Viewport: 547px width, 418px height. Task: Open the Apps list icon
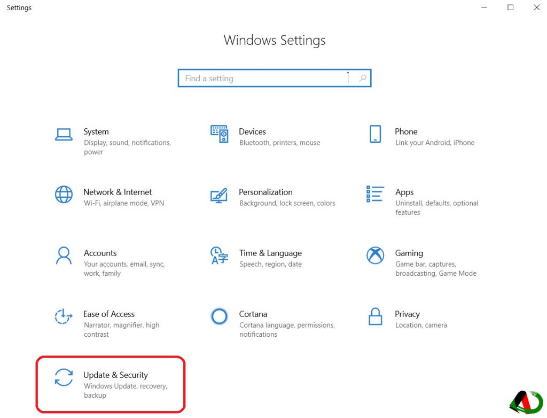coord(375,194)
